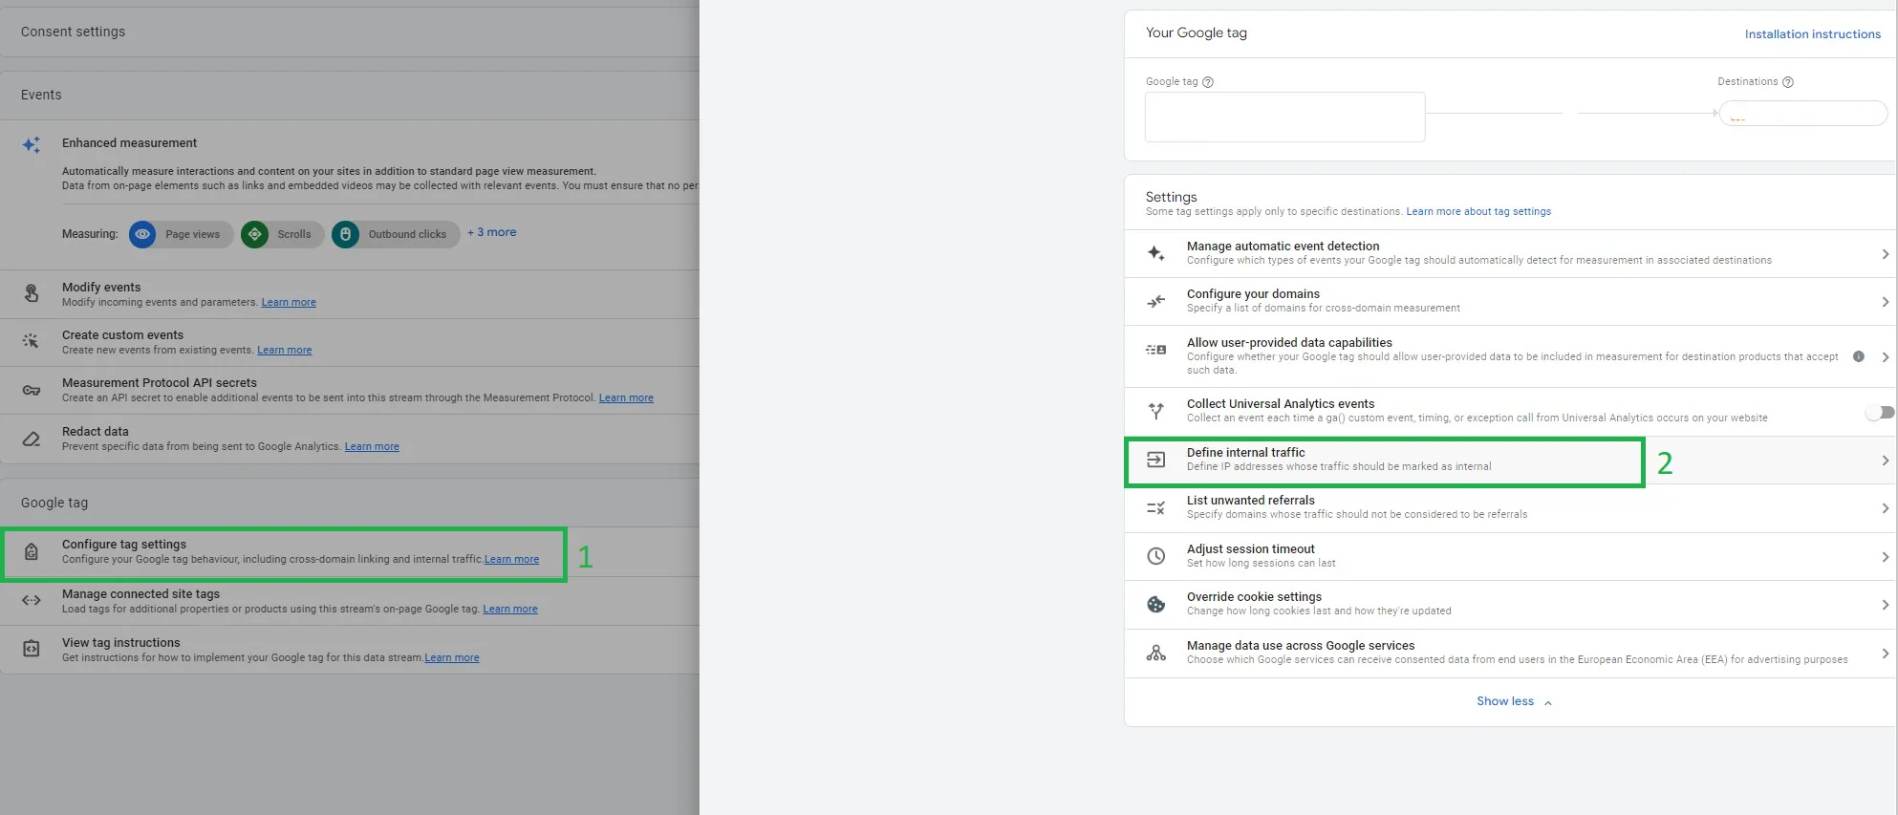Open the Consent settings section
This screenshot has width=1898, height=815.
coord(350,32)
